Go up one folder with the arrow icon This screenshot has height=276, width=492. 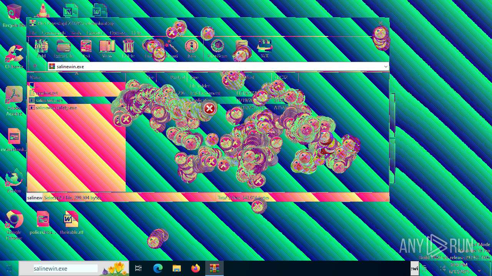pyautogui.click(x=35, y=66)
